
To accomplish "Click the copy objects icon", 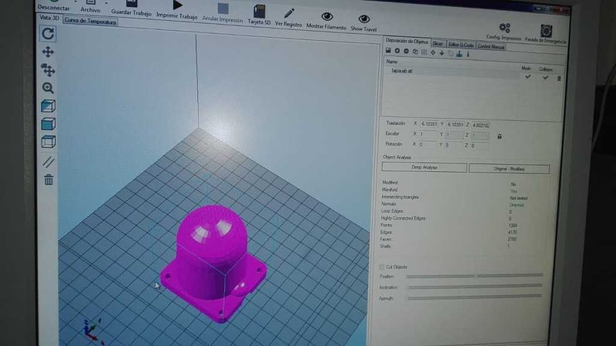I will click(415, 52).
